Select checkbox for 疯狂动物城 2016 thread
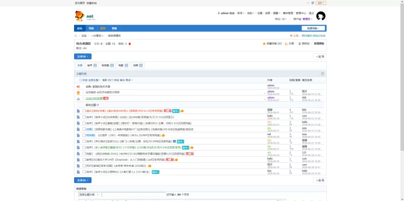 (x=84, y=153)
